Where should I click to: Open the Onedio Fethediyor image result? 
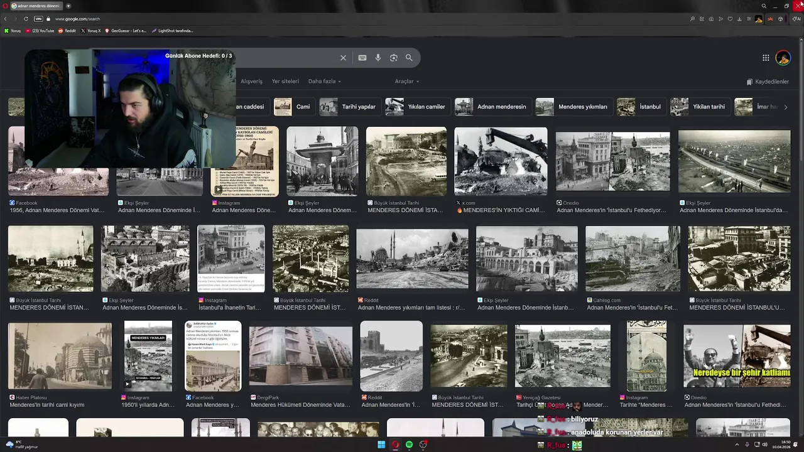612,161
